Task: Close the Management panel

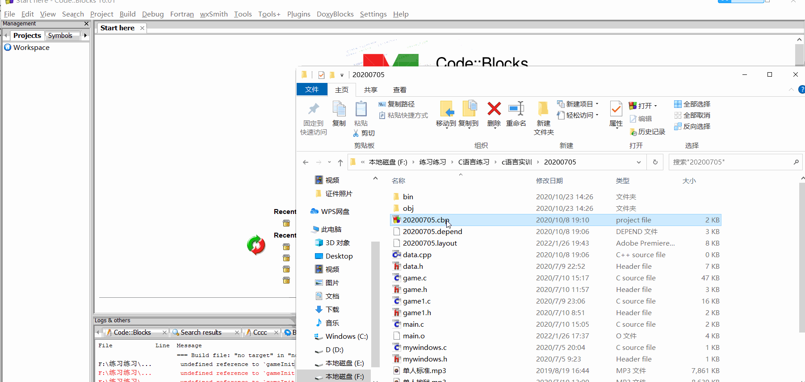Action: point(86,24)
